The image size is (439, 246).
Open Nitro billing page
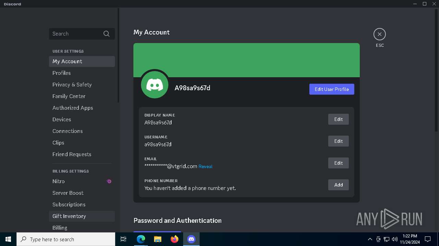click(x=82, y=181)
